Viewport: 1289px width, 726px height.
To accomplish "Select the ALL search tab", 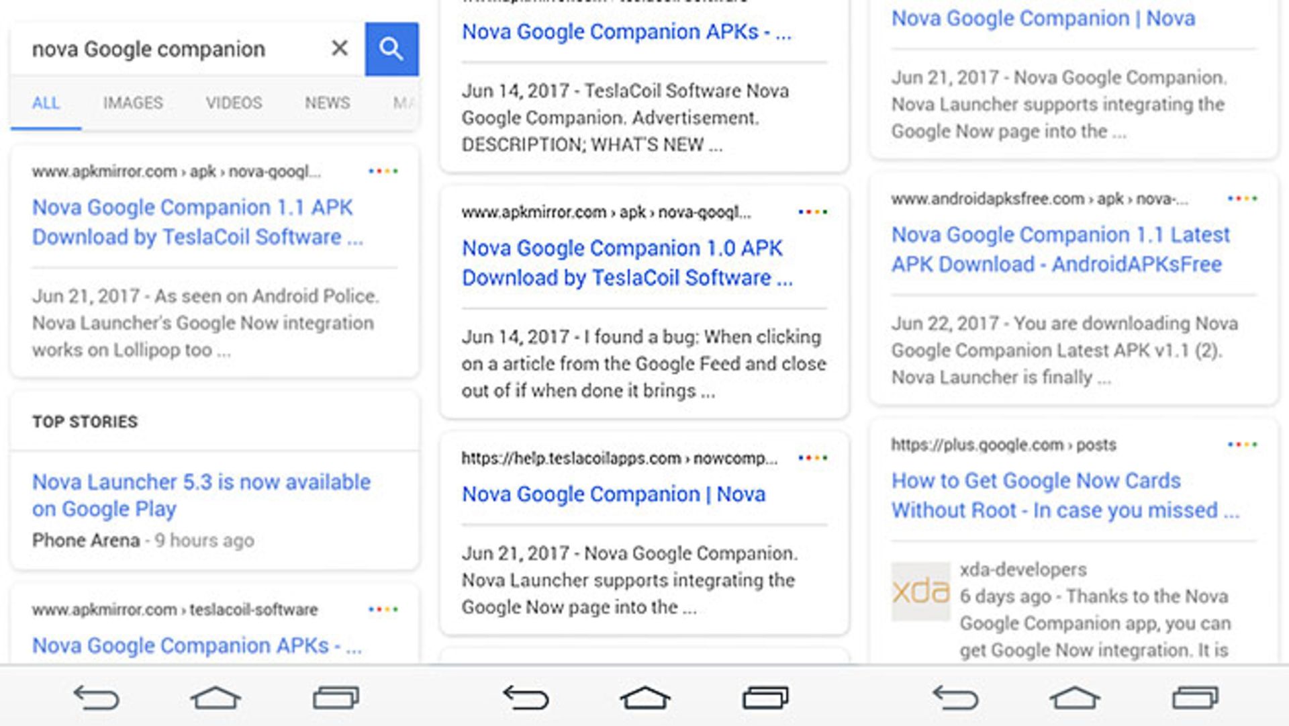I will [46, 103].
